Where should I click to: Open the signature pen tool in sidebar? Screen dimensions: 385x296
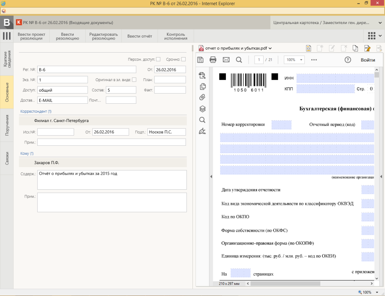pos(202,131)
